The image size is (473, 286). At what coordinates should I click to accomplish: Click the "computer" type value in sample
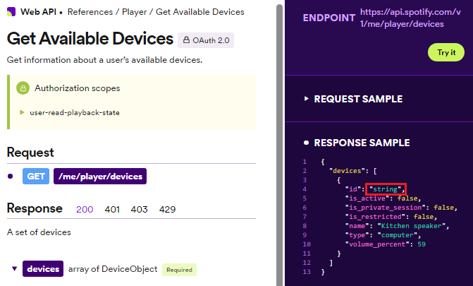point(398,235)
